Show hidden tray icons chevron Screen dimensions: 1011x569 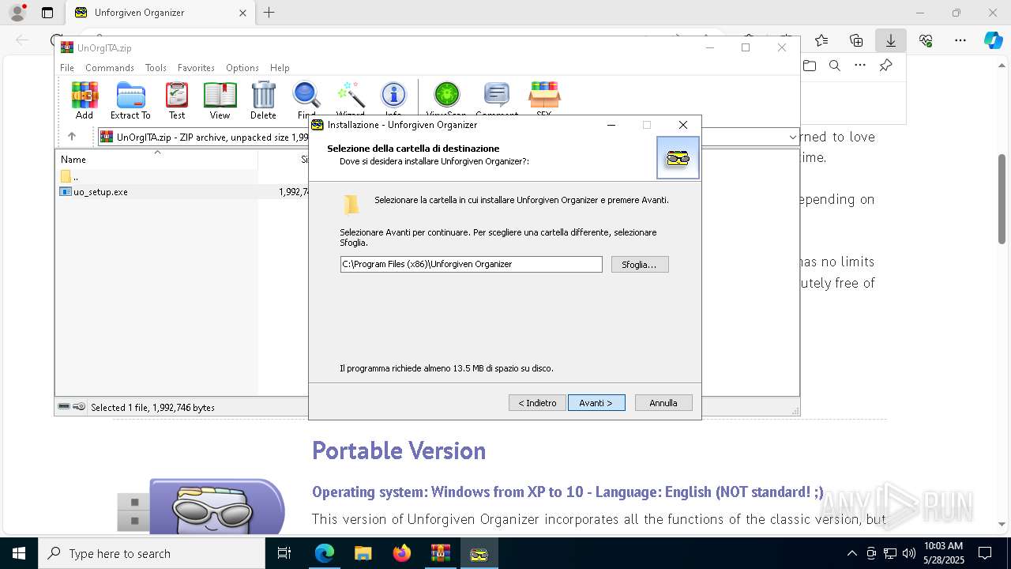[x=851, y=553]
